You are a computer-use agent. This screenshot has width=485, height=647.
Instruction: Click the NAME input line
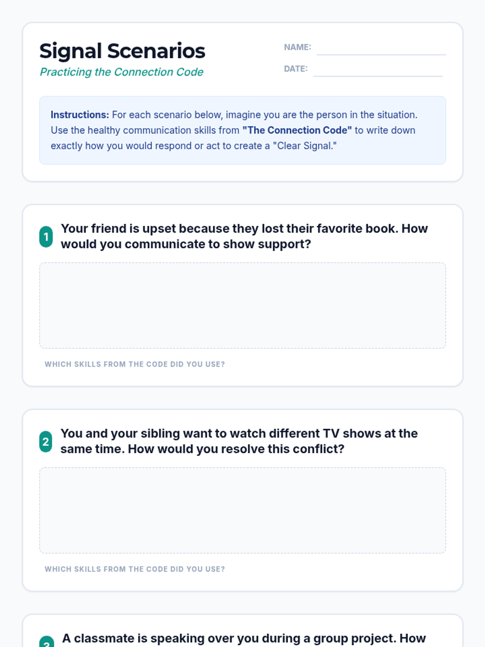[381, 49]
